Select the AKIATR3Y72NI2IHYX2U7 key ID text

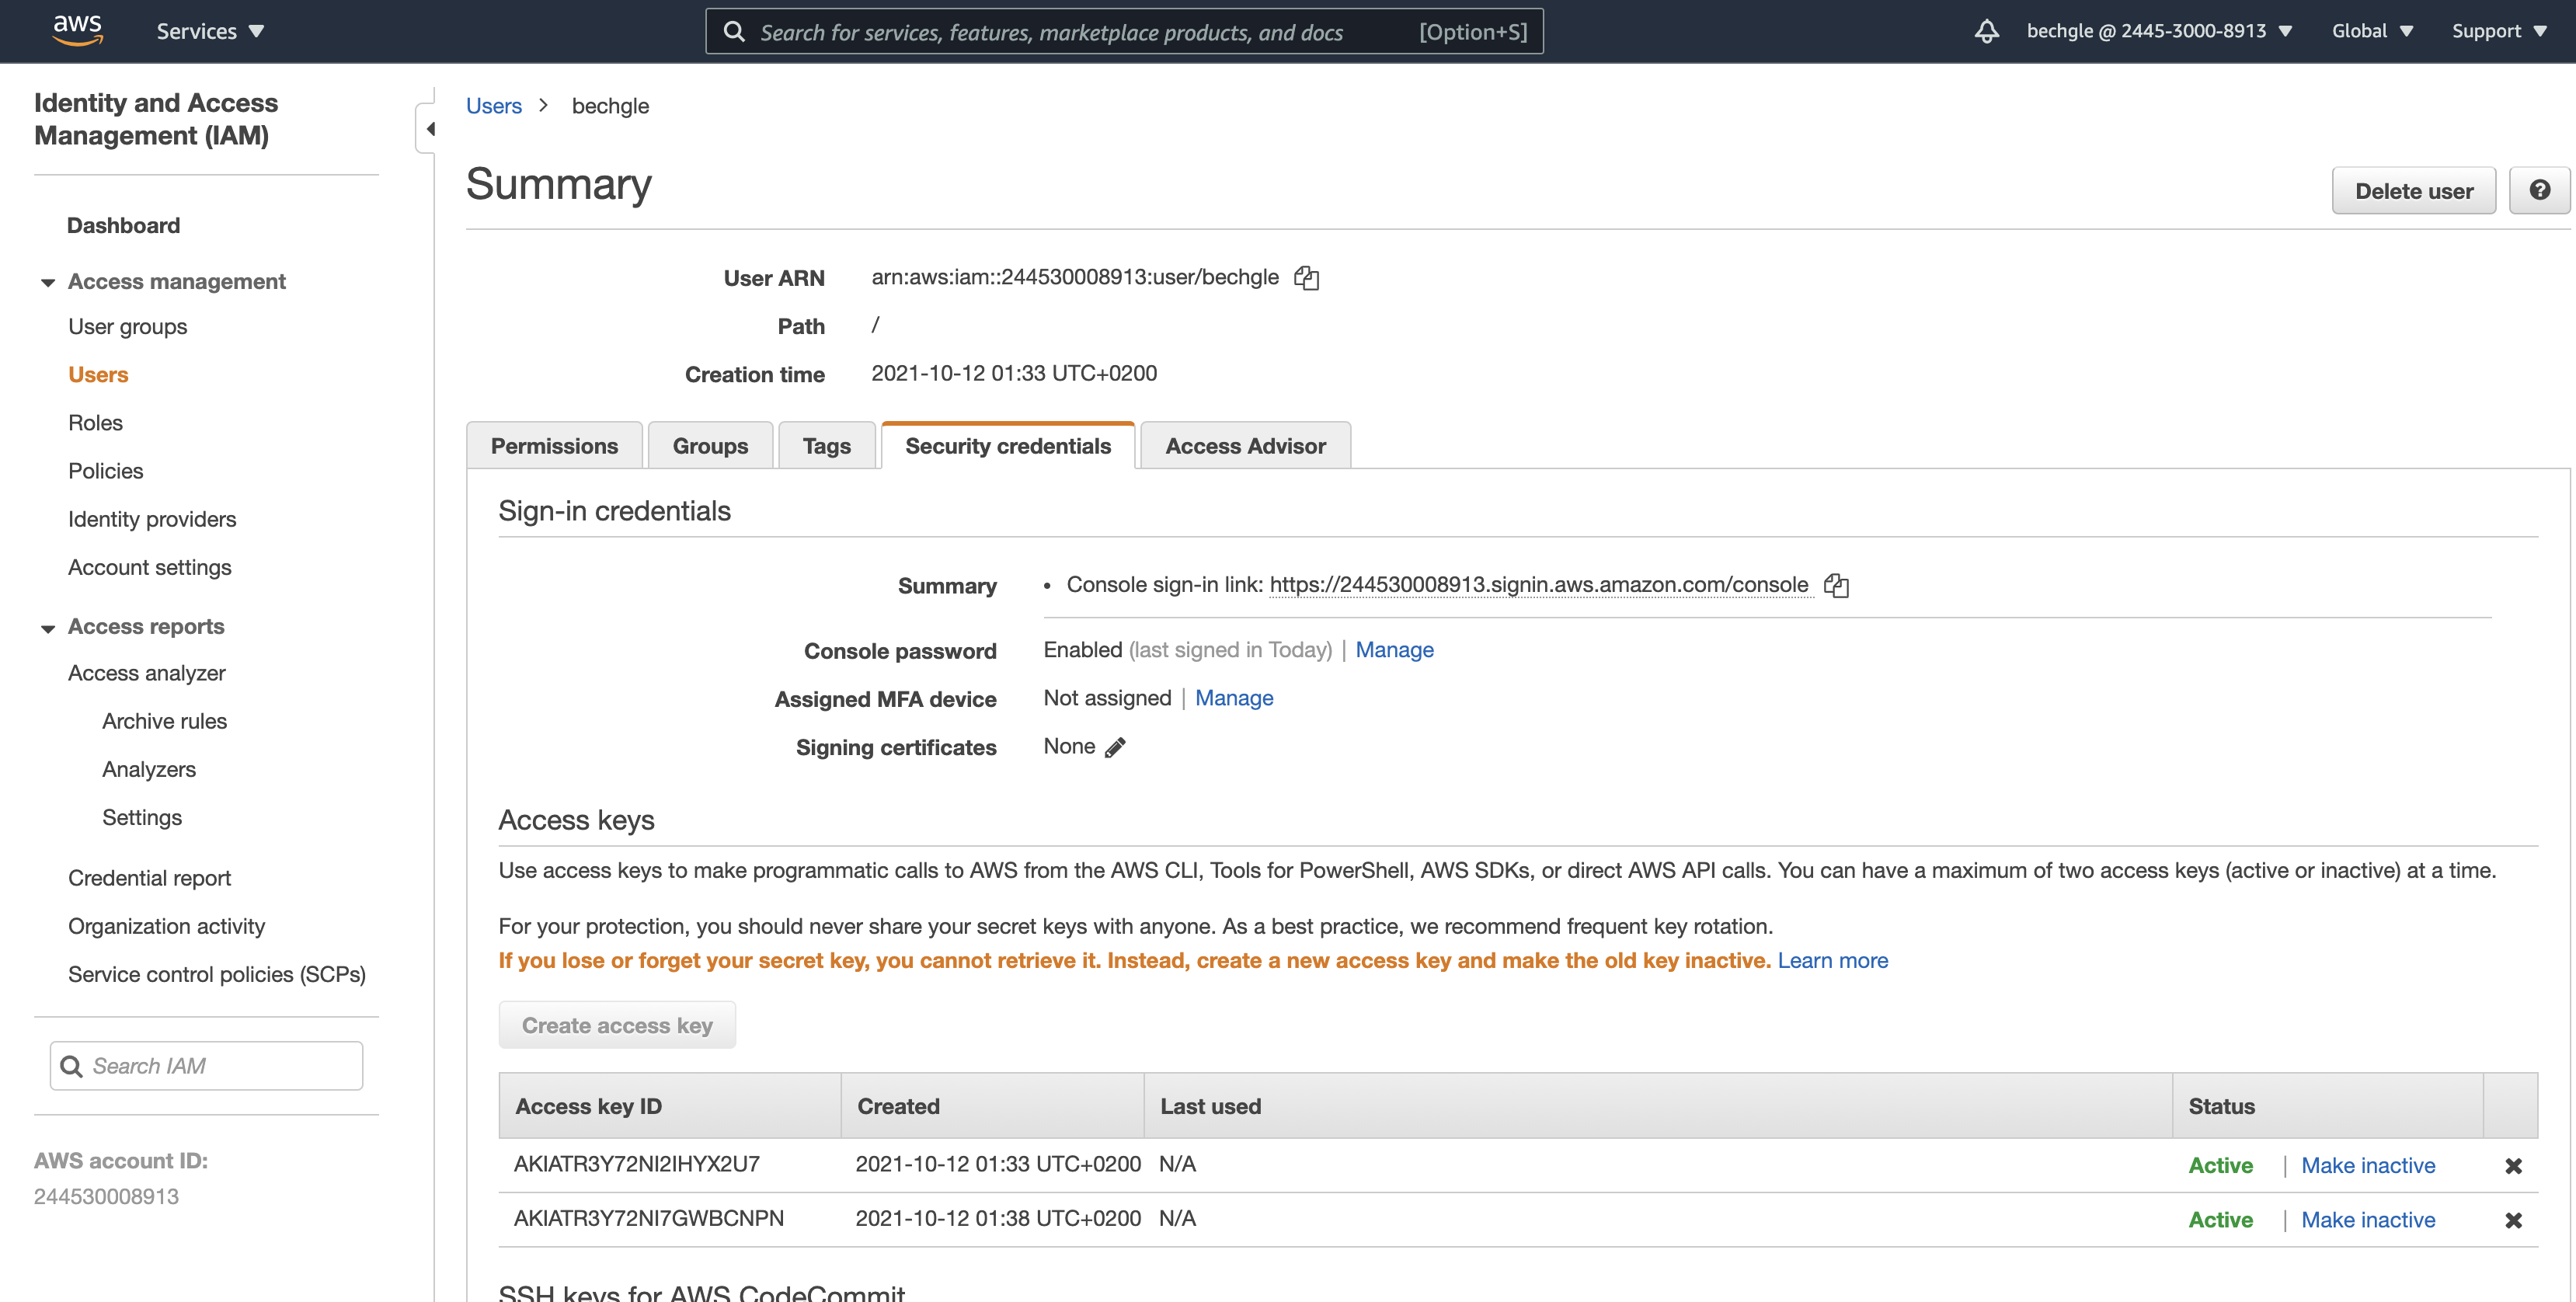point(637,1164)
